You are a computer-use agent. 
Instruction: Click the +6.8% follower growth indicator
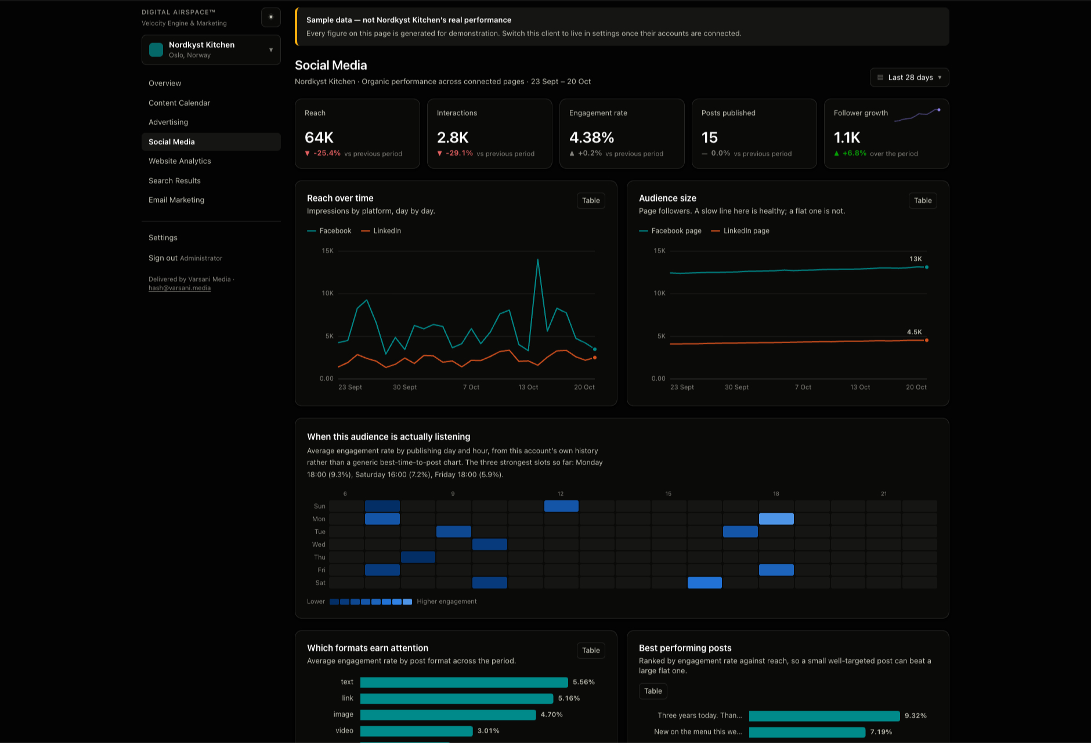tap(850, 154)
